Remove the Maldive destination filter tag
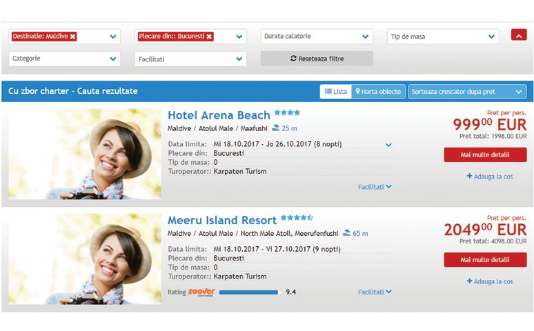 pyautogui.click(x=73, y=37)
